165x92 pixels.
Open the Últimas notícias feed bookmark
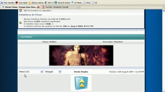[x=36, y=3]
